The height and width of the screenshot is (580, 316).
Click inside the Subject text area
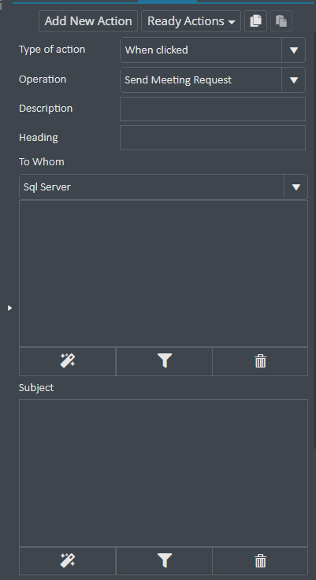coord(163,473)
